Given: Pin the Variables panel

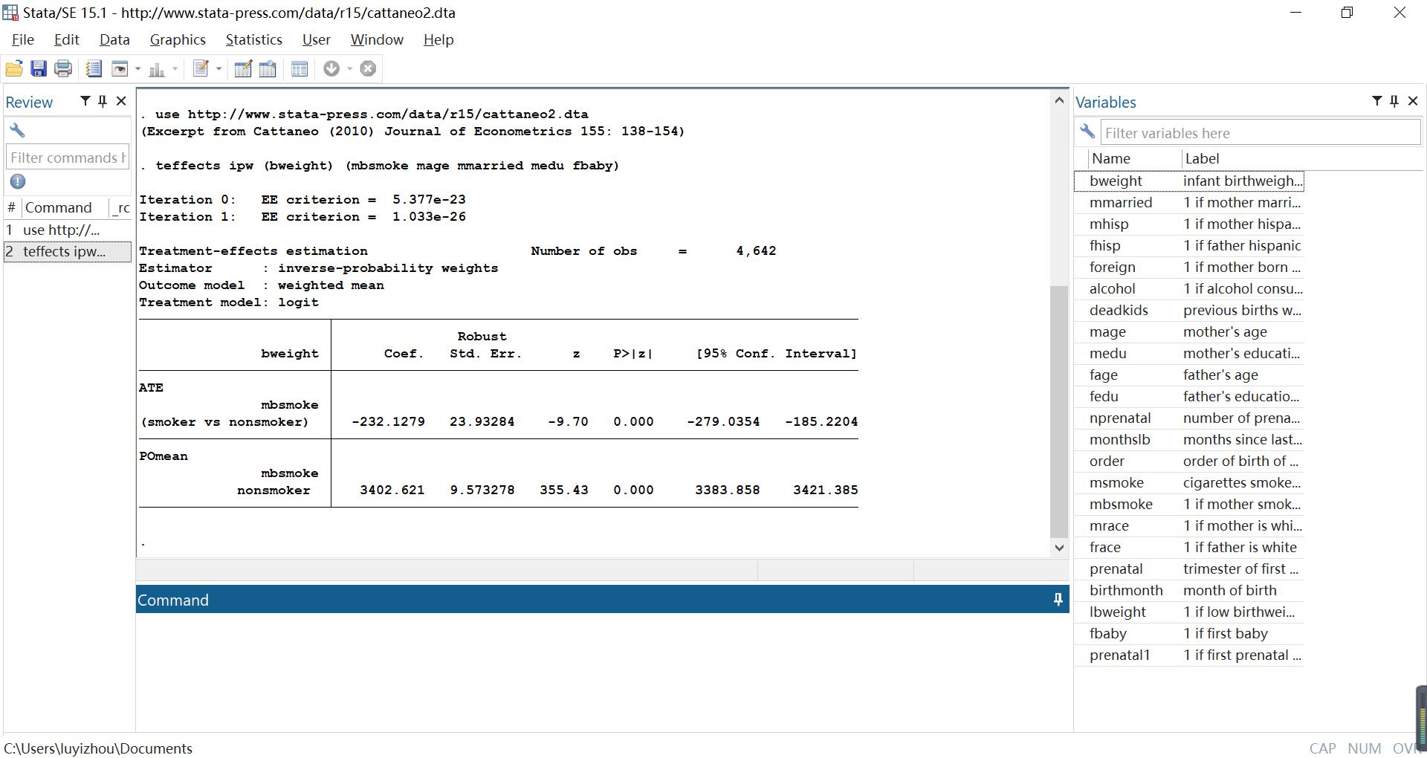Looking at the screenshot, I should [x=1394, y=101].
